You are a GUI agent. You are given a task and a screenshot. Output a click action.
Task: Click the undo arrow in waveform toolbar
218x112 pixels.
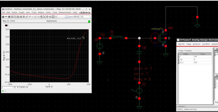coord(6,17)
